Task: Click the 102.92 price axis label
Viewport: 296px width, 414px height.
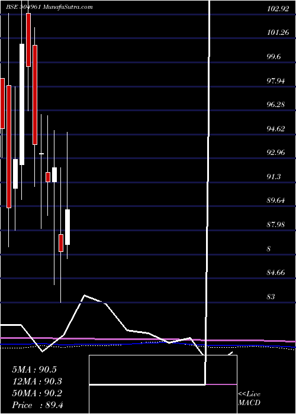Action: 278,9
